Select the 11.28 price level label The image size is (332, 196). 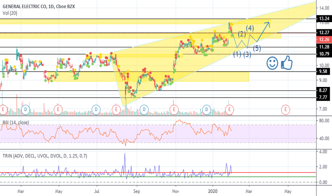point(324,47)
